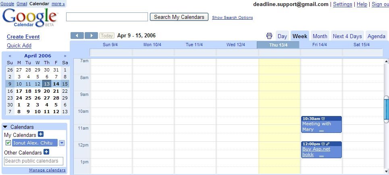389x175 pixels.
Task: Click Show Search Options link
Action: click(x=233, y=18)
